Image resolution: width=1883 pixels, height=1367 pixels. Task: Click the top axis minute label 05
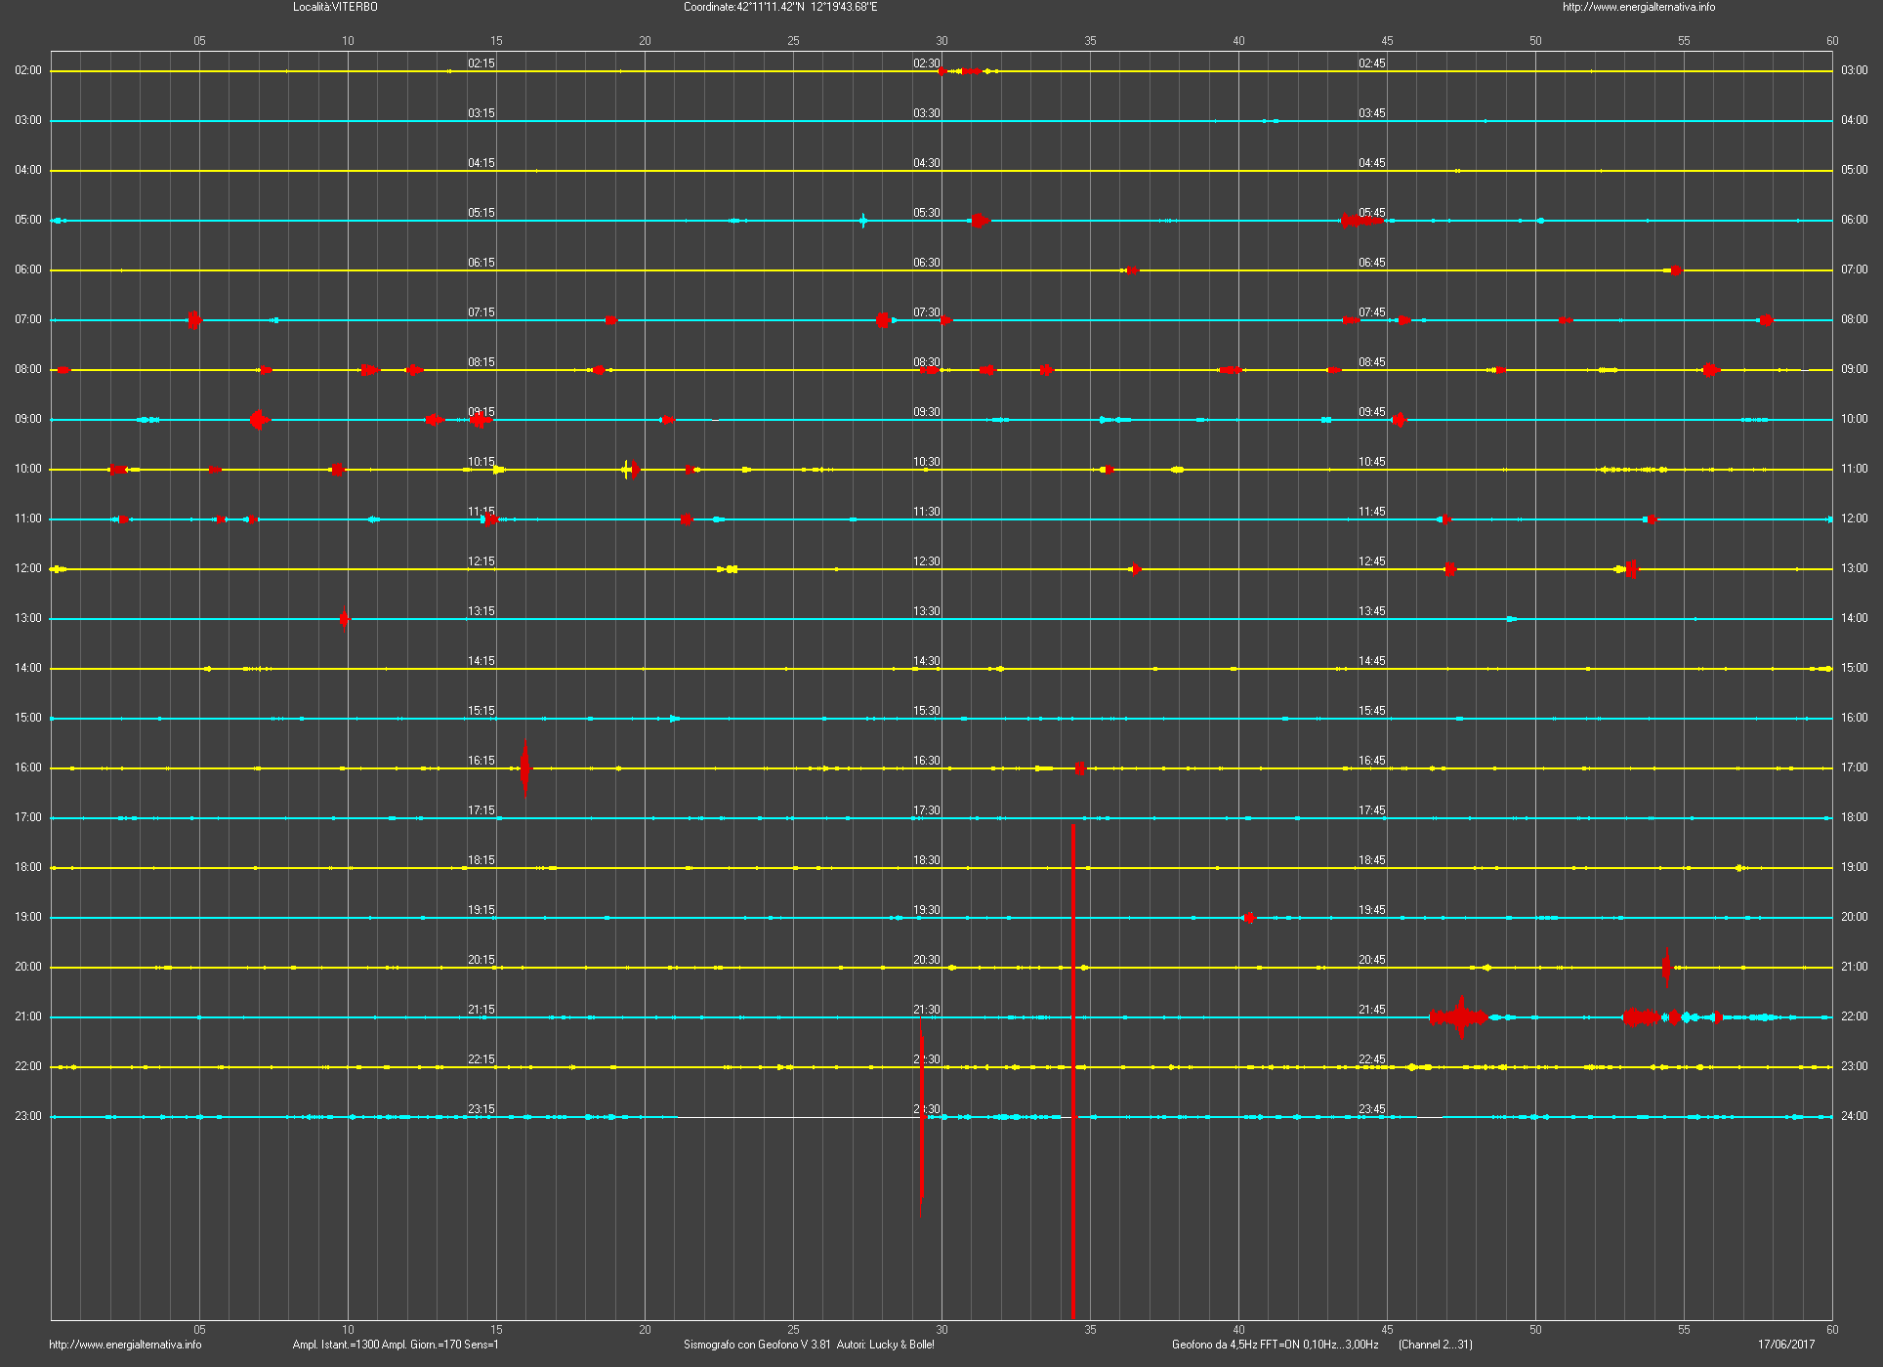[x=199, y=41]
